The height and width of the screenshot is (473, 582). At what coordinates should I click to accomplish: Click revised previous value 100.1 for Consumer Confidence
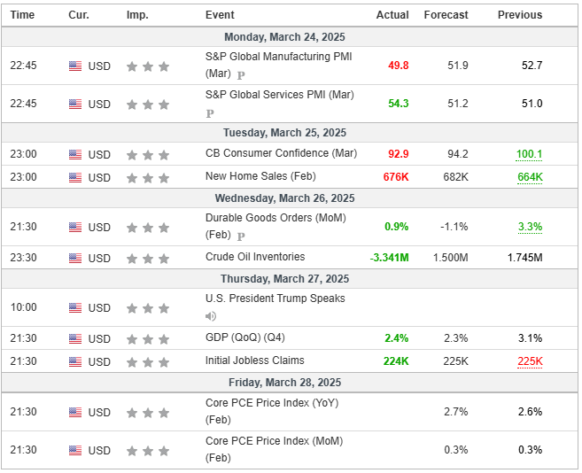point(529,154)
